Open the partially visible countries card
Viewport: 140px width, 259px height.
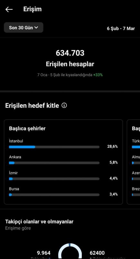134,162
